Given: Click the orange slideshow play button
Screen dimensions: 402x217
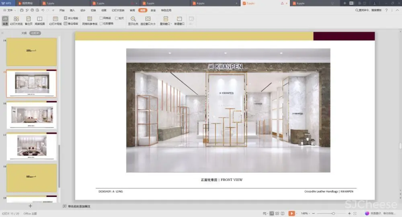Looking at the screenshot, I should pos(291,213).
